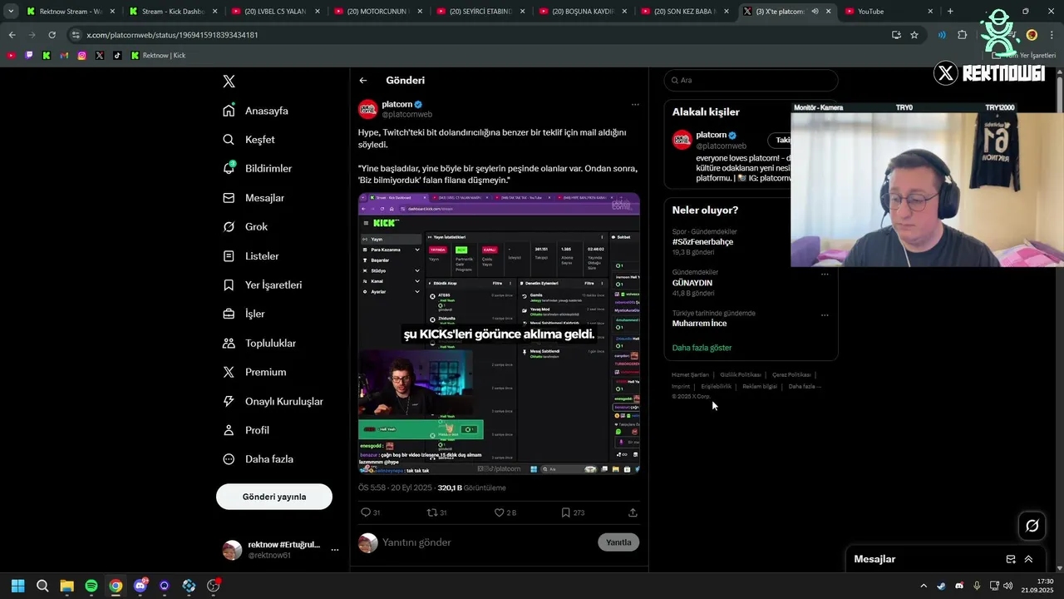Open Discord from the taskbar
This screenshot has width=1064, height=599.
[140, 586]
